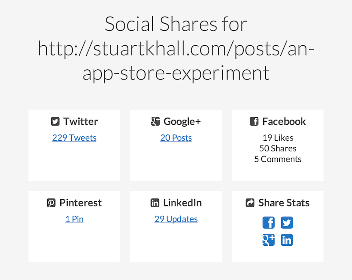This screenshot has width=352, height=280.
Task: Open the 29 Updates link
Action: pos(176,219)
